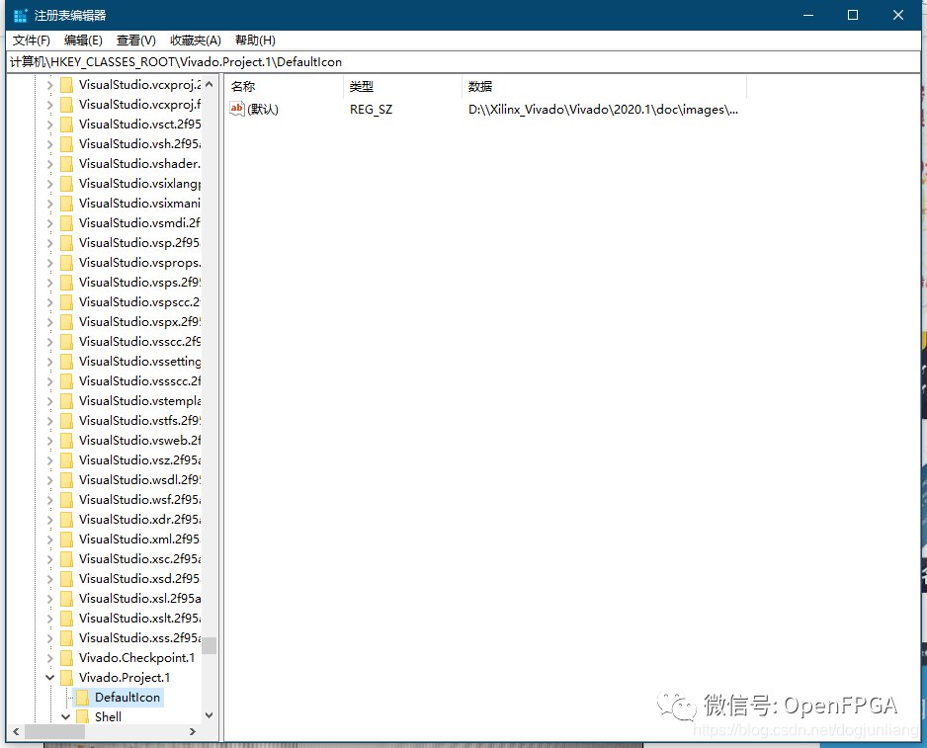Select the VisualStudio.xdr folder icon

pyautogui.click(x=67, y=520)
